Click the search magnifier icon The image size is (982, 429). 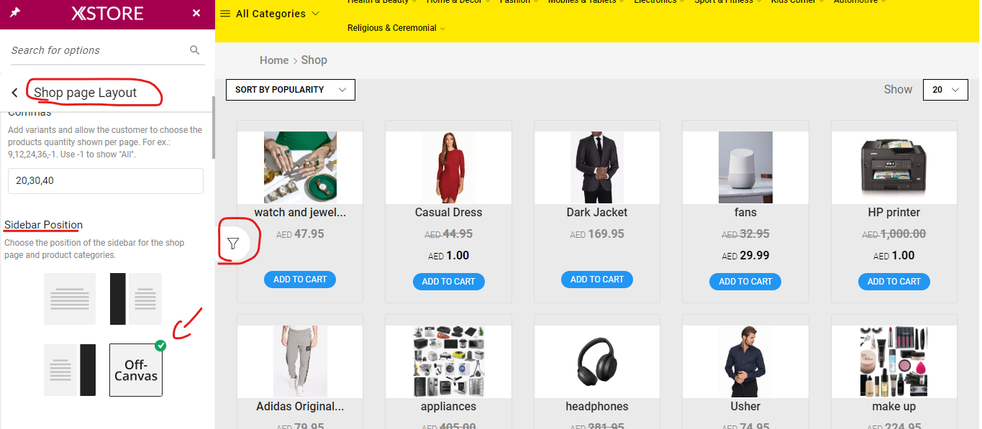pyautogui.click(x=194, y=50)
